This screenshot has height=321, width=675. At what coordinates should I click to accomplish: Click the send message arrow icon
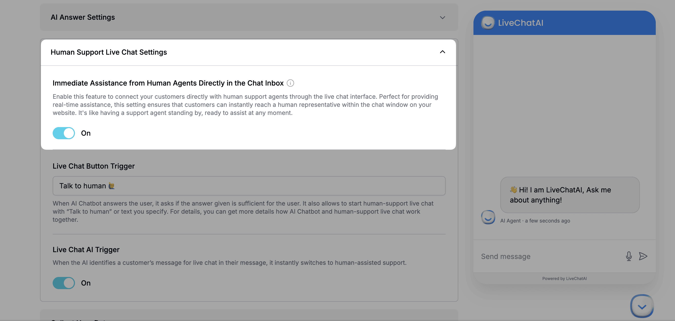[643, 256]
